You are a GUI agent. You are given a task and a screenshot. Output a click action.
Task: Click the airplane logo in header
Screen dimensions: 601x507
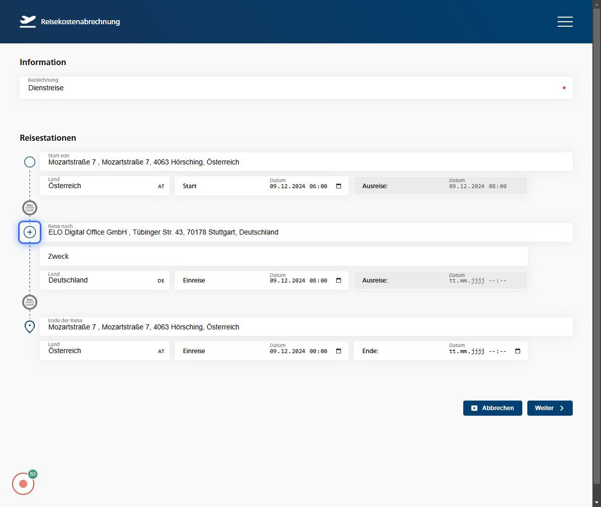coord(28,21)
